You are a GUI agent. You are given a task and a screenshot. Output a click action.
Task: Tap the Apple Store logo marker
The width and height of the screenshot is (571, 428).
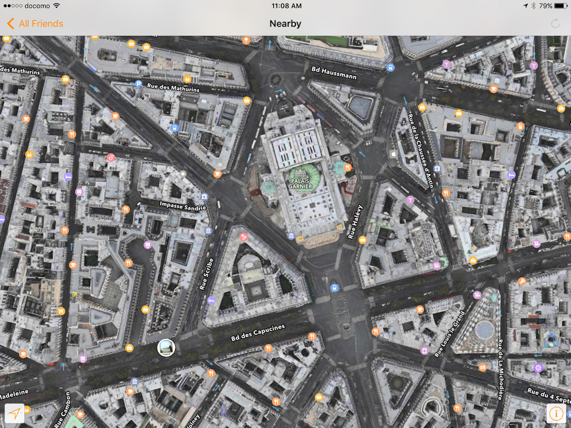point(393,154)
